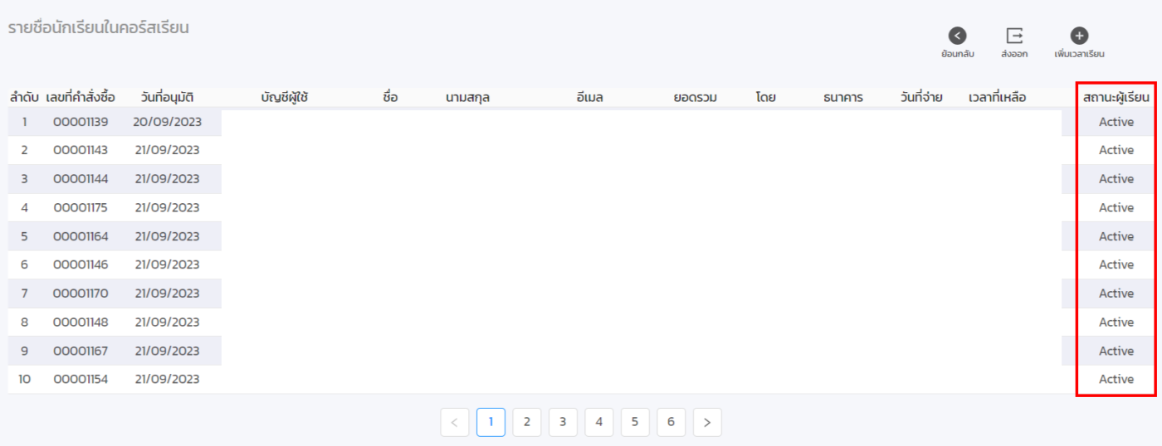
Task: Click the Active status in row 10
Action: click(1116, 379)
